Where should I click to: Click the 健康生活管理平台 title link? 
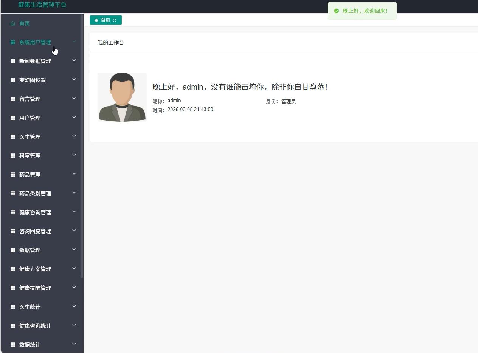(42, 5)
